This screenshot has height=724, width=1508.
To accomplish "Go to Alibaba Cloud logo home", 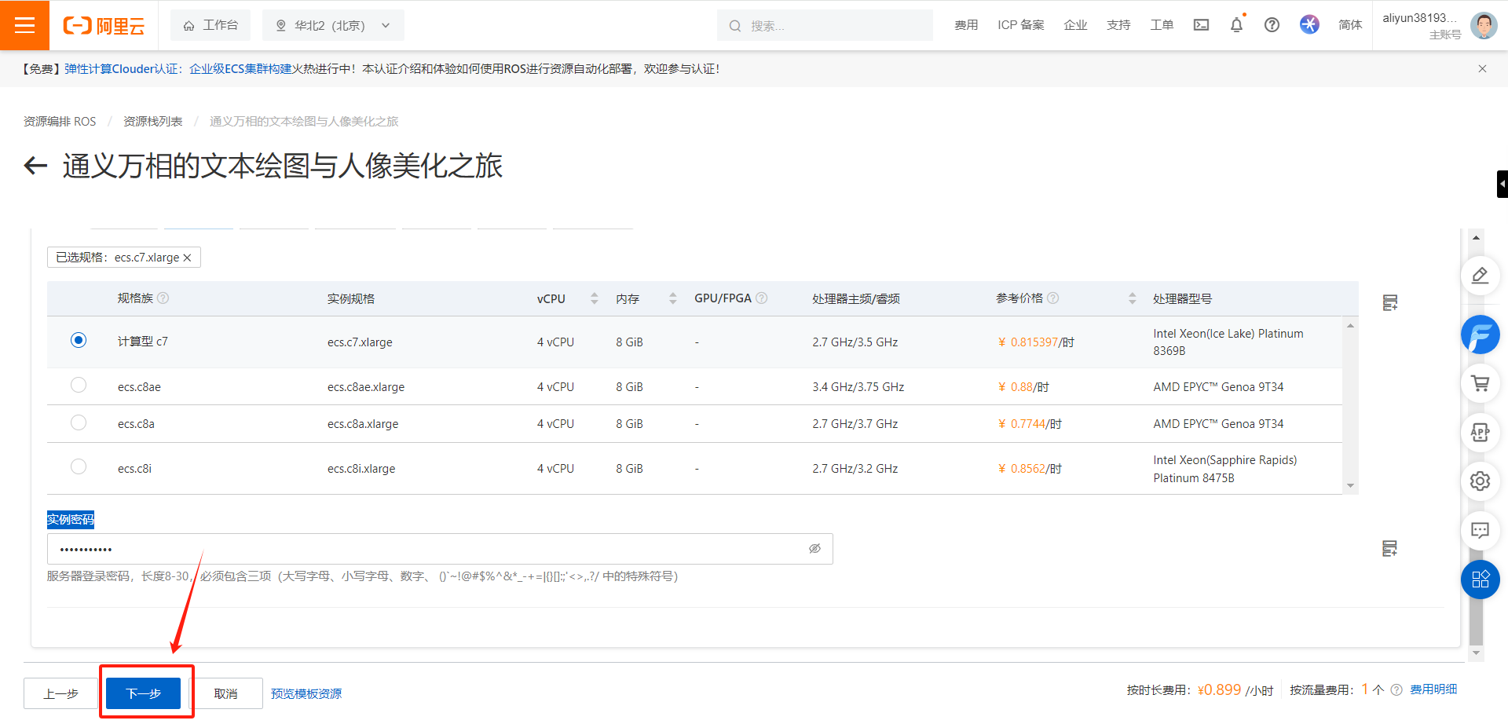I will [x=104, y=26].
